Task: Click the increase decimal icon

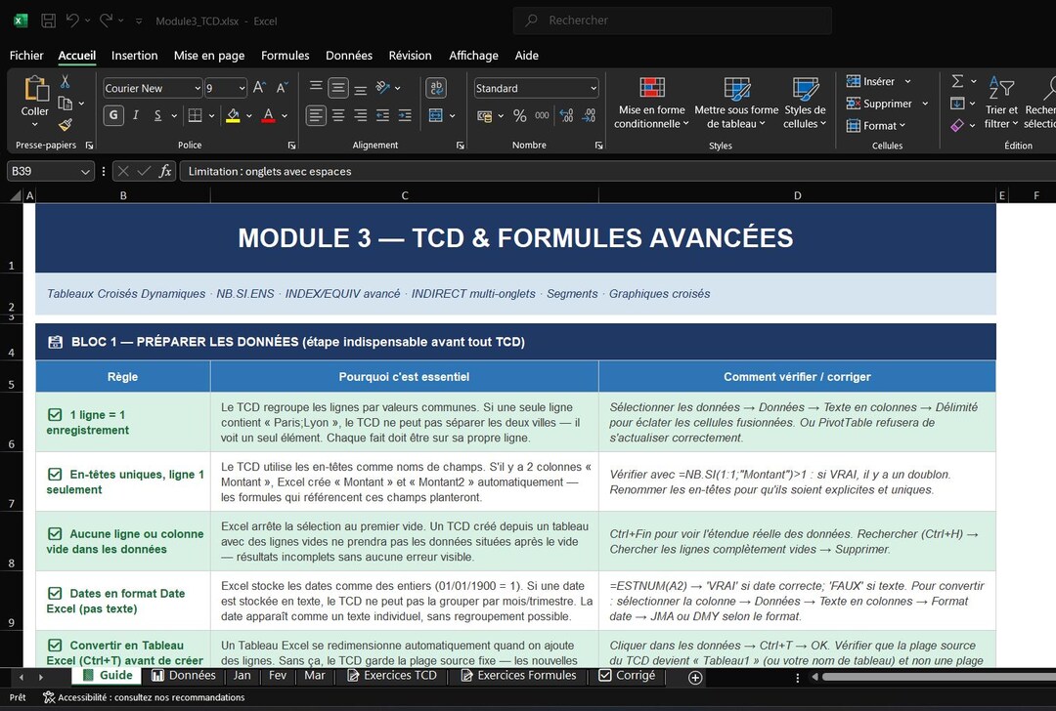Action: coord(566,115)
